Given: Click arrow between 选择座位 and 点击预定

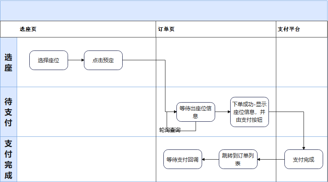Looking at the screenshot, I should [x=76, y=60].
